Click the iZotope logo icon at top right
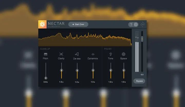Screen dimensions: 185x107 click(x=143, y=24)
